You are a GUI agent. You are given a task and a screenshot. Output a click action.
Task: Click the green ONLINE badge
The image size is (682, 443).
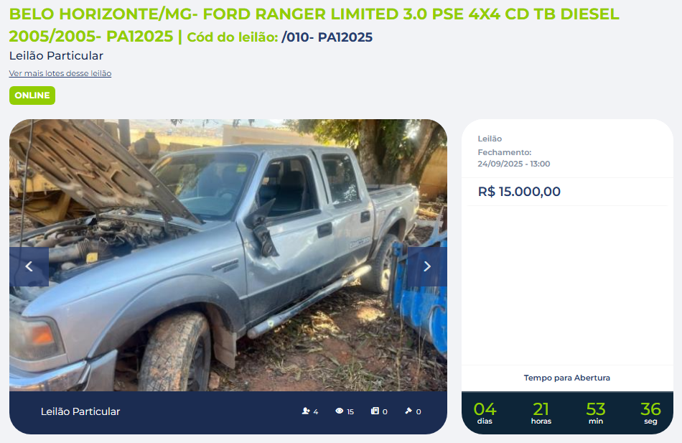point(32,95)
